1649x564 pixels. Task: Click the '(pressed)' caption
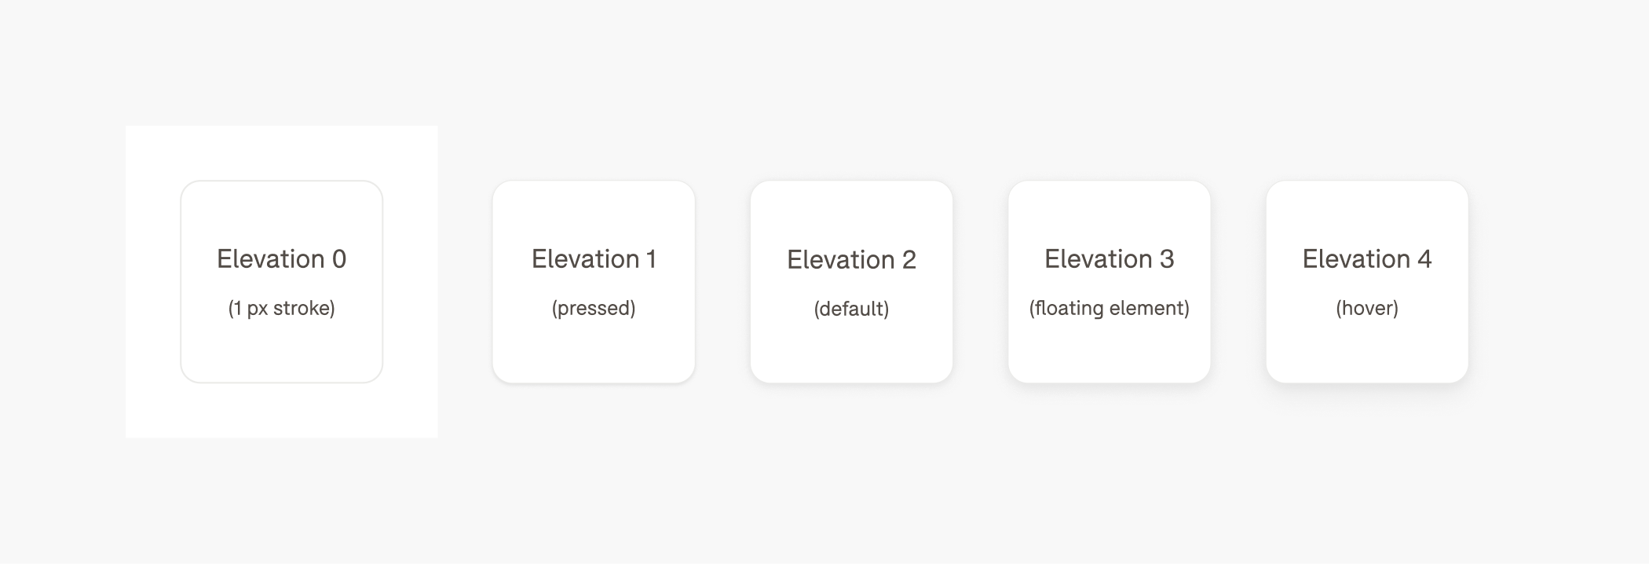594,308
